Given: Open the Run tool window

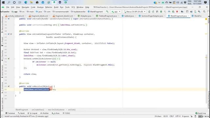Looking at the screenshot, I should [x=55, y=113].
